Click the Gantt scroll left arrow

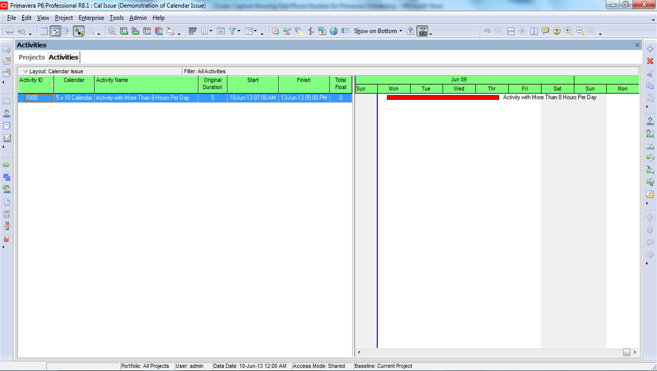[359, 352]
